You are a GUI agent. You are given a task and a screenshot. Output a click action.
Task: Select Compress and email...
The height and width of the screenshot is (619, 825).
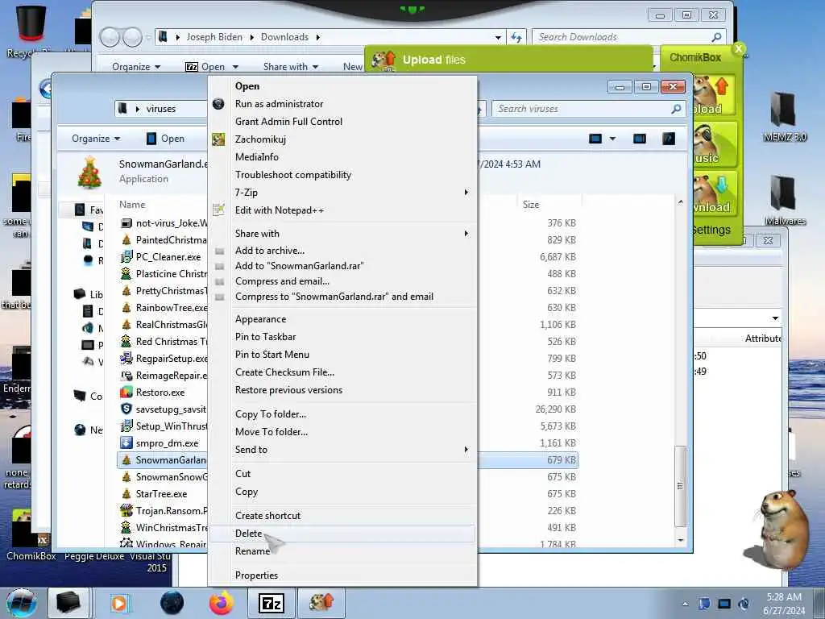(282, 281)
